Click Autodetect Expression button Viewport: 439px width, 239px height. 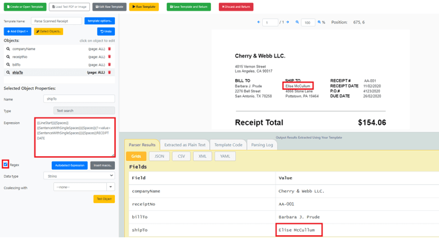[70, 165]
